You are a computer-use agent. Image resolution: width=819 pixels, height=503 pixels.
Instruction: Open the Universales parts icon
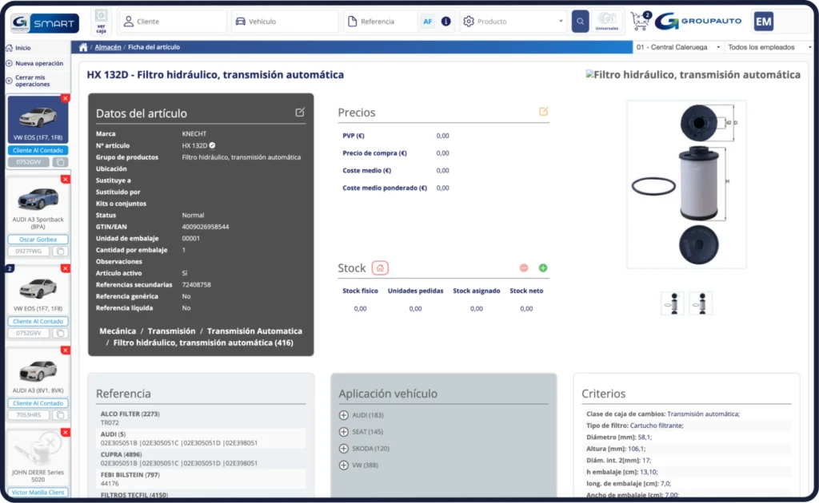[607, 22]
